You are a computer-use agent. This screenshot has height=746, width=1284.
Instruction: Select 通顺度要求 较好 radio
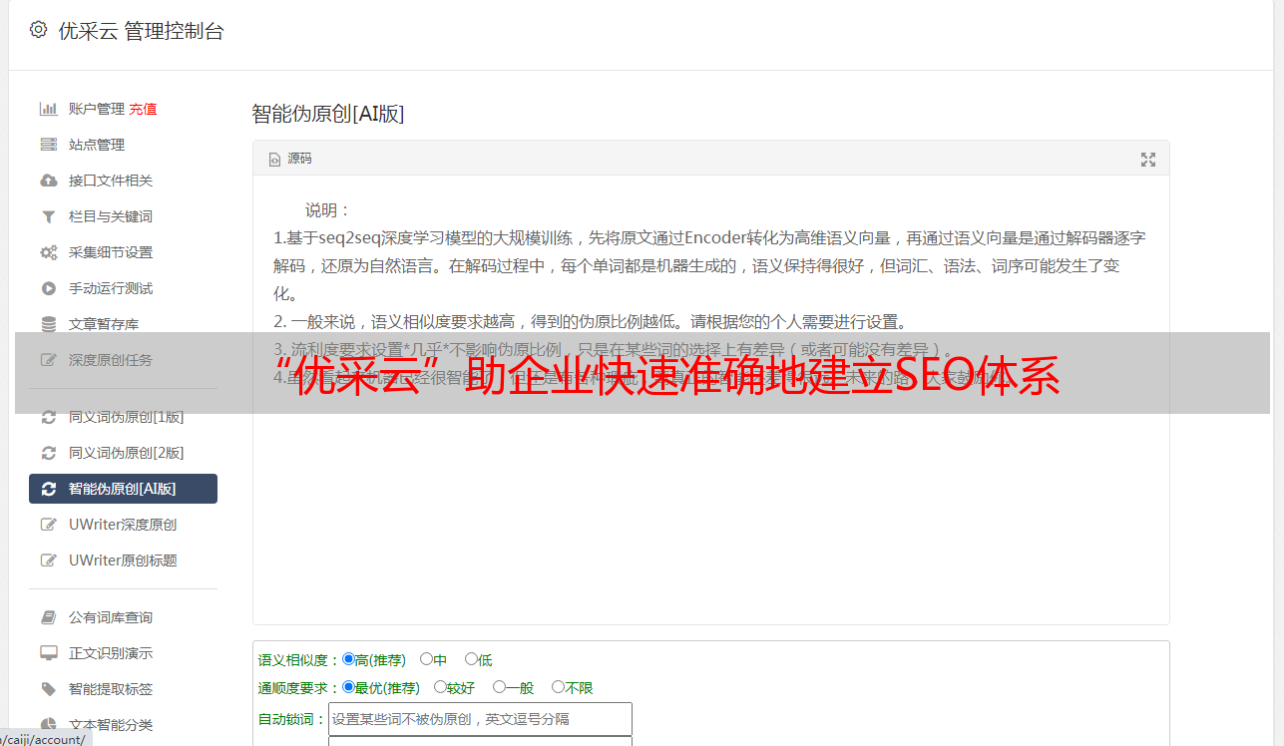point(440,687)
